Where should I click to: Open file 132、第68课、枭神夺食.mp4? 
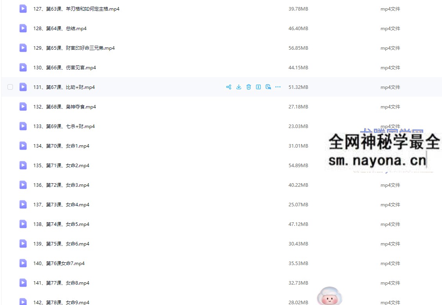65,106
